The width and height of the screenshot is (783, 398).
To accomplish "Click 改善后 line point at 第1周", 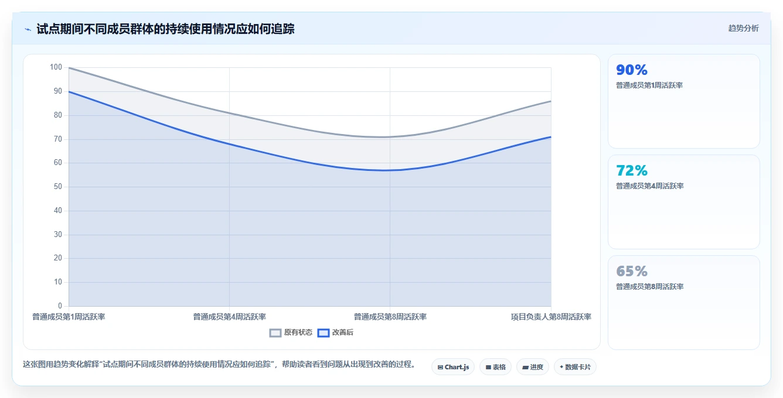I will point(69,91).
